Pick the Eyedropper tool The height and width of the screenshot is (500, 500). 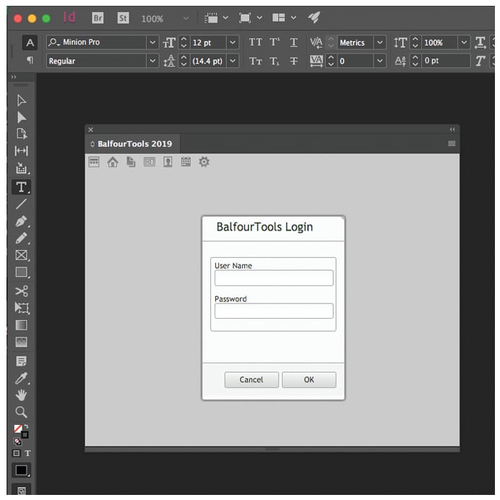22,378
